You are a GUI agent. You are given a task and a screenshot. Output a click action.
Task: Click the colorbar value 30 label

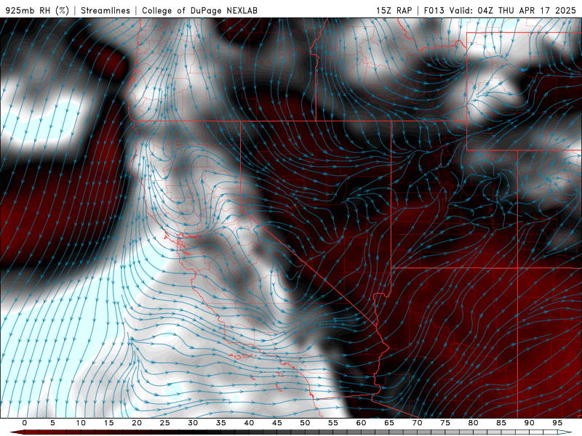click(x=193, y=423)
